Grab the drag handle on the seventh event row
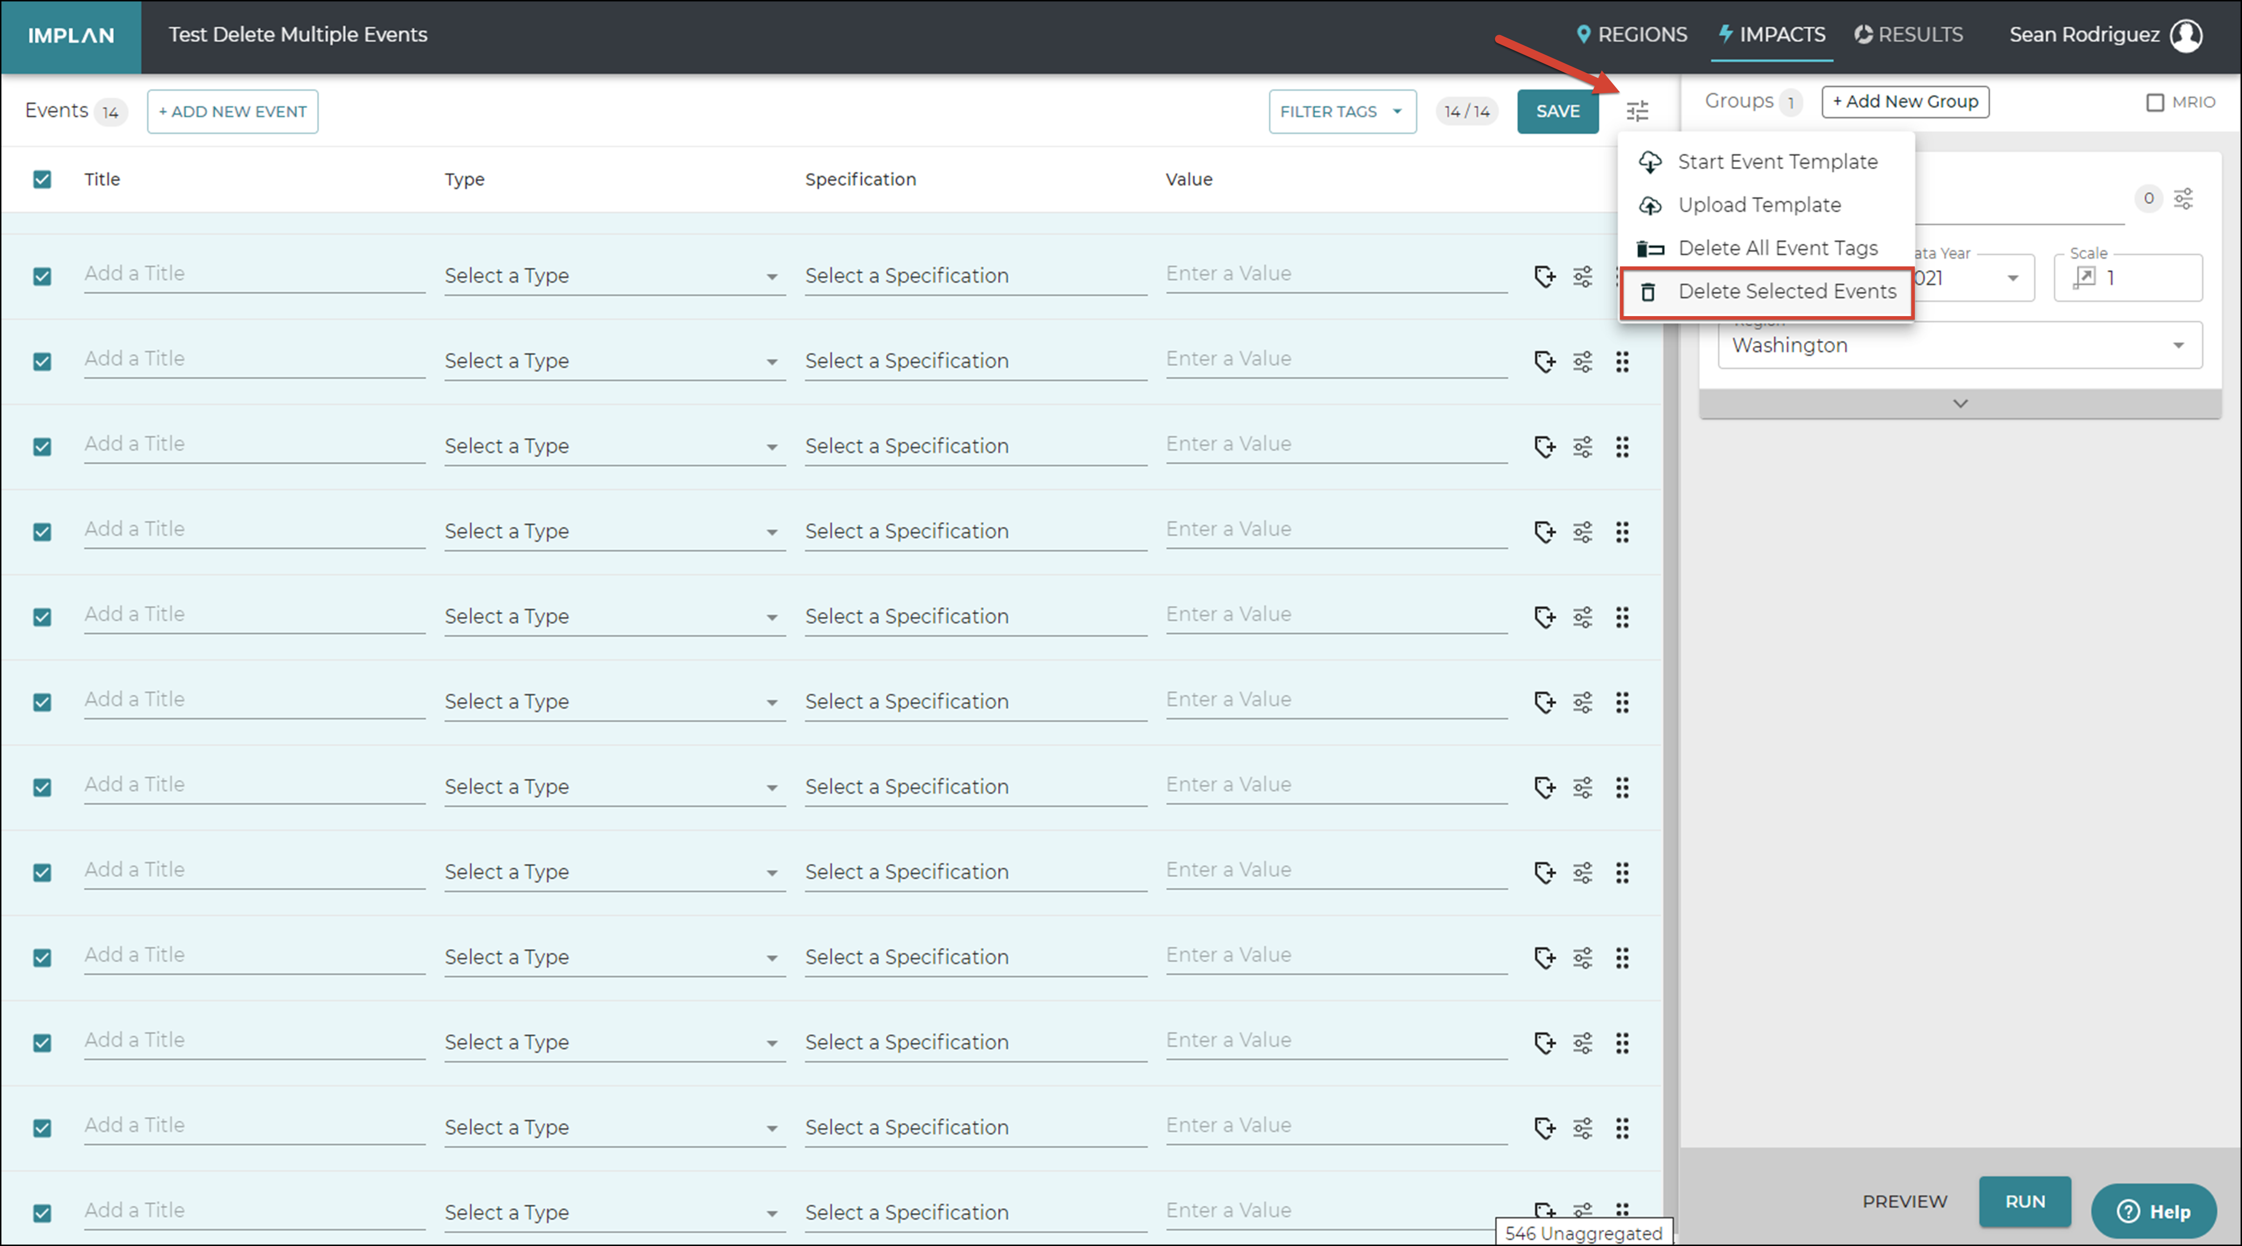This screenshot has height=1246, width=2242. [1622, 787]
